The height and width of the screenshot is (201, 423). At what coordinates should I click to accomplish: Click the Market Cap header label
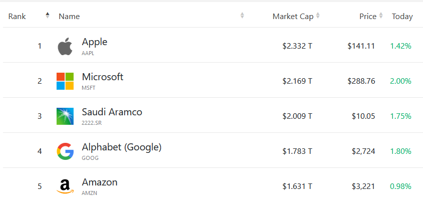coord(293,17)
